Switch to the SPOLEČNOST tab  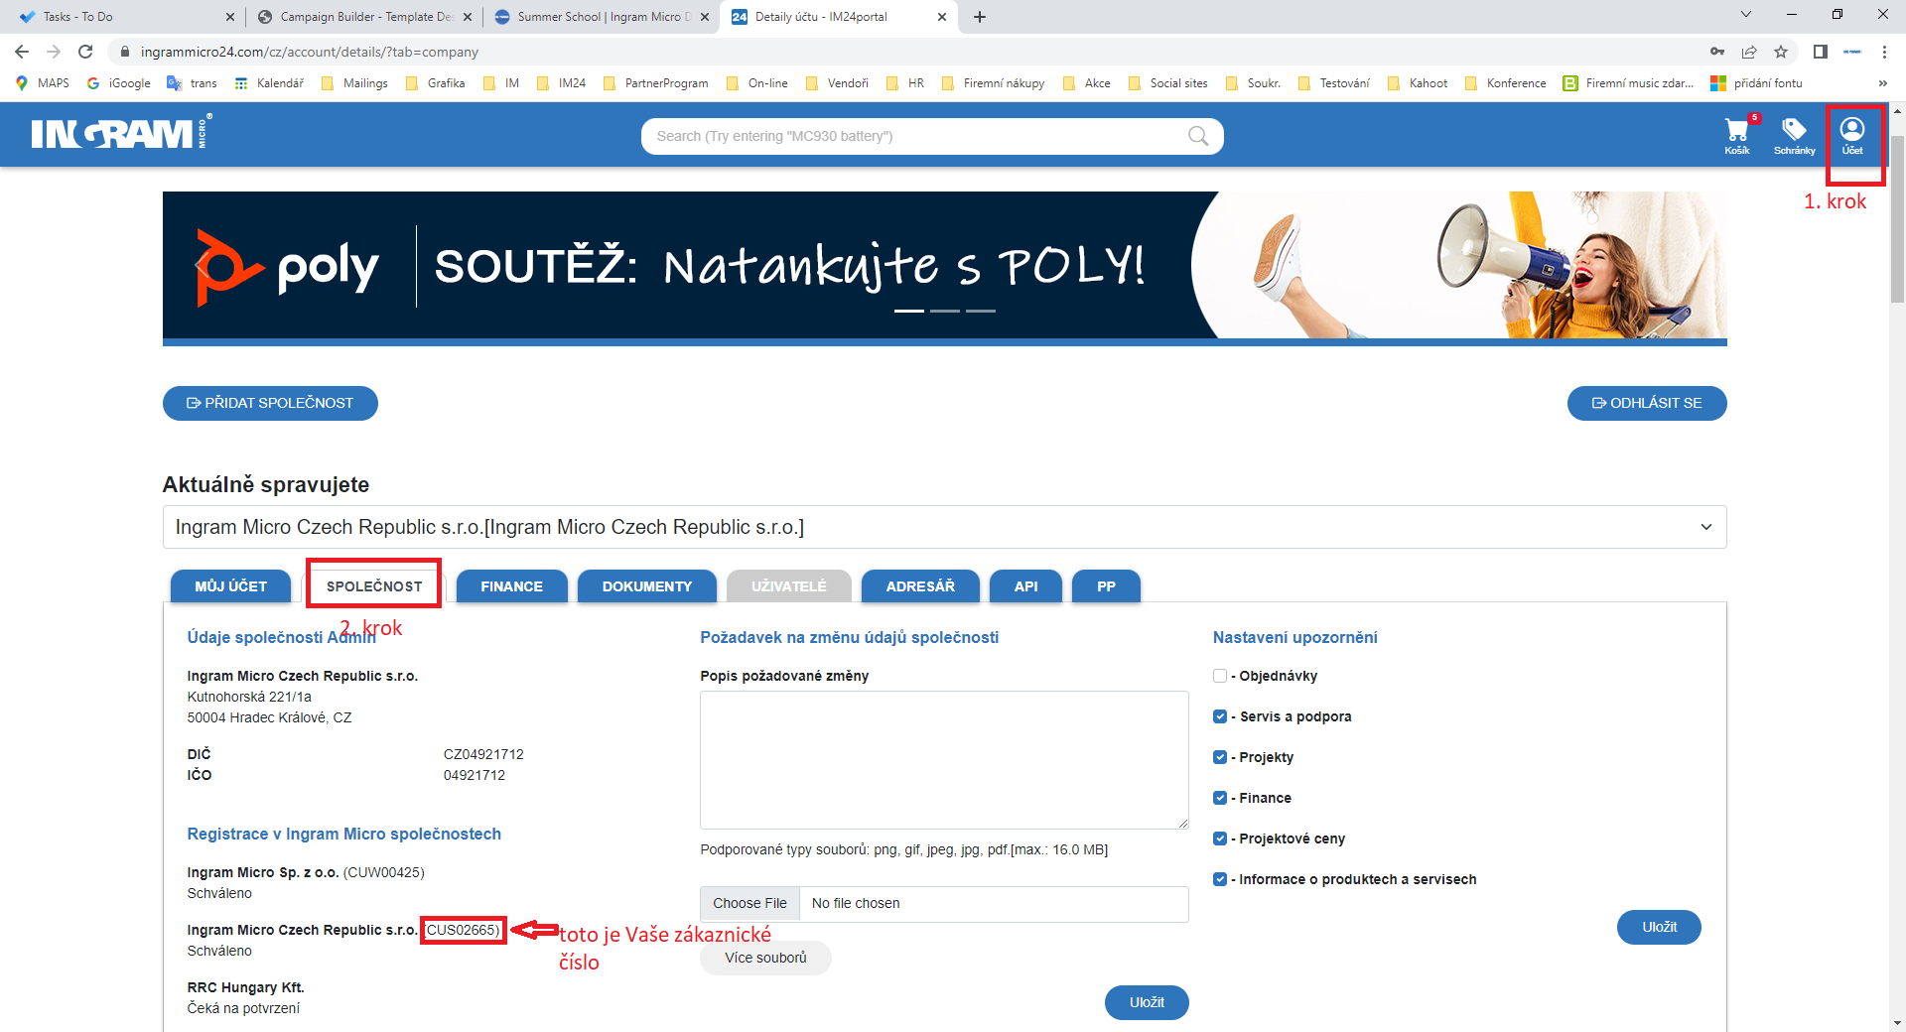click(374, 586)
